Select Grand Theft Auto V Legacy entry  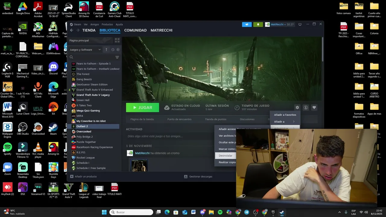tap(93, 95)
